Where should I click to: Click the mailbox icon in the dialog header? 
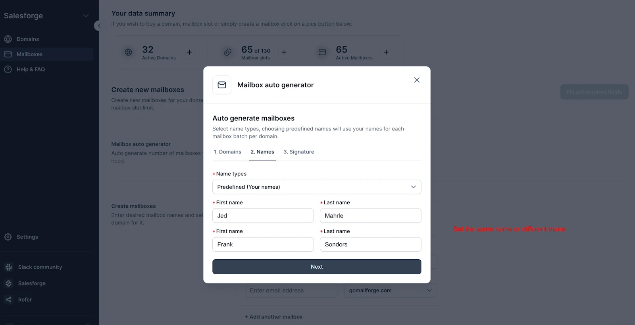(x=222, y=85)
